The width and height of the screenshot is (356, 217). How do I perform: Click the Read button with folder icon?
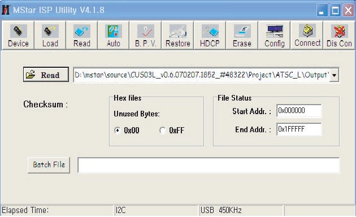coord(46,75)
